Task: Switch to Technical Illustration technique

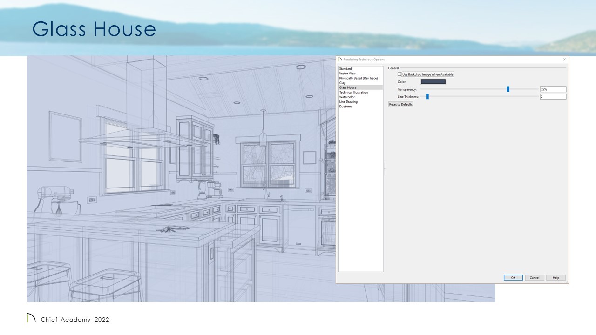Action: [353, 92]
